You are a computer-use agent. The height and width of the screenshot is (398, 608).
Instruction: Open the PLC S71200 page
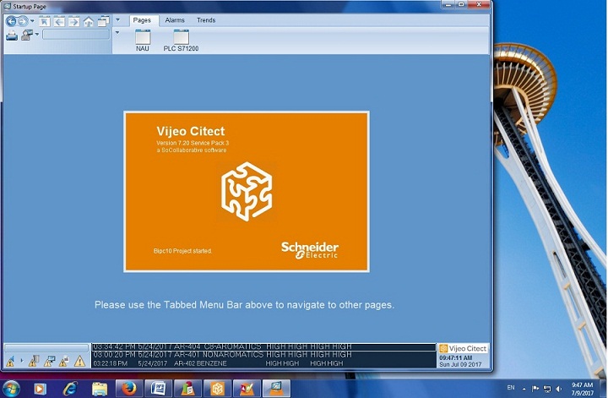(181, 41)
